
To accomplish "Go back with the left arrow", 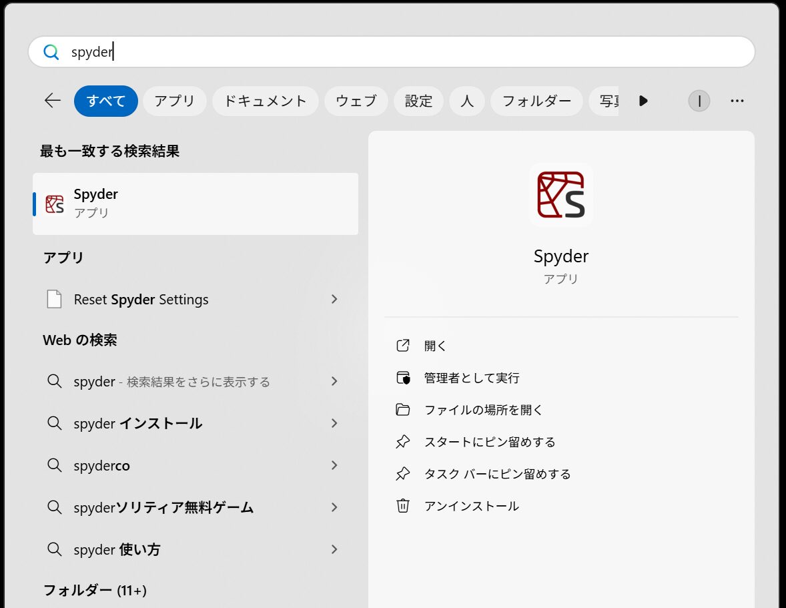I will (x=53, y=101).
